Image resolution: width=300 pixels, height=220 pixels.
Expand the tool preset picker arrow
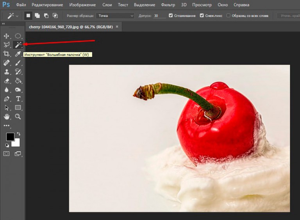16,16
